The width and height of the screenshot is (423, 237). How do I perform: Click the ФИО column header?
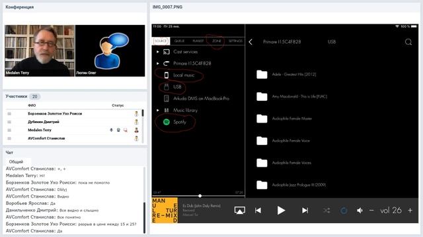tap(32, 105)
